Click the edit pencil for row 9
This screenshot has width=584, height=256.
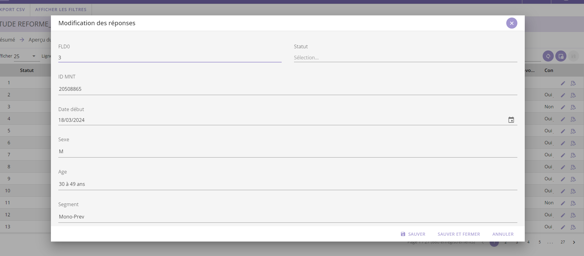coord(563,179)
